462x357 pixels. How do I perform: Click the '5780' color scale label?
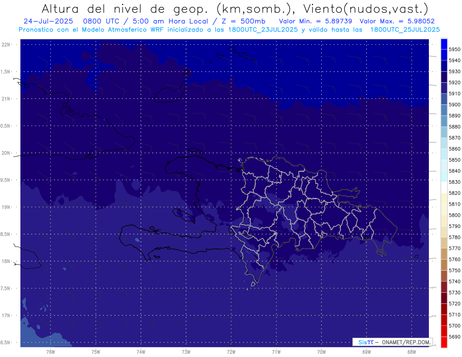pos(455,237)
